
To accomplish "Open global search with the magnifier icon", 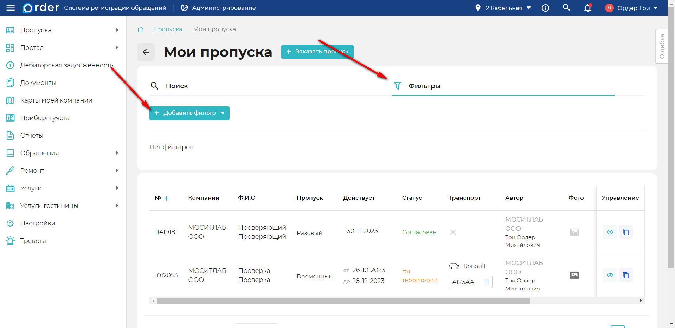I will click(x=566, y=7).
